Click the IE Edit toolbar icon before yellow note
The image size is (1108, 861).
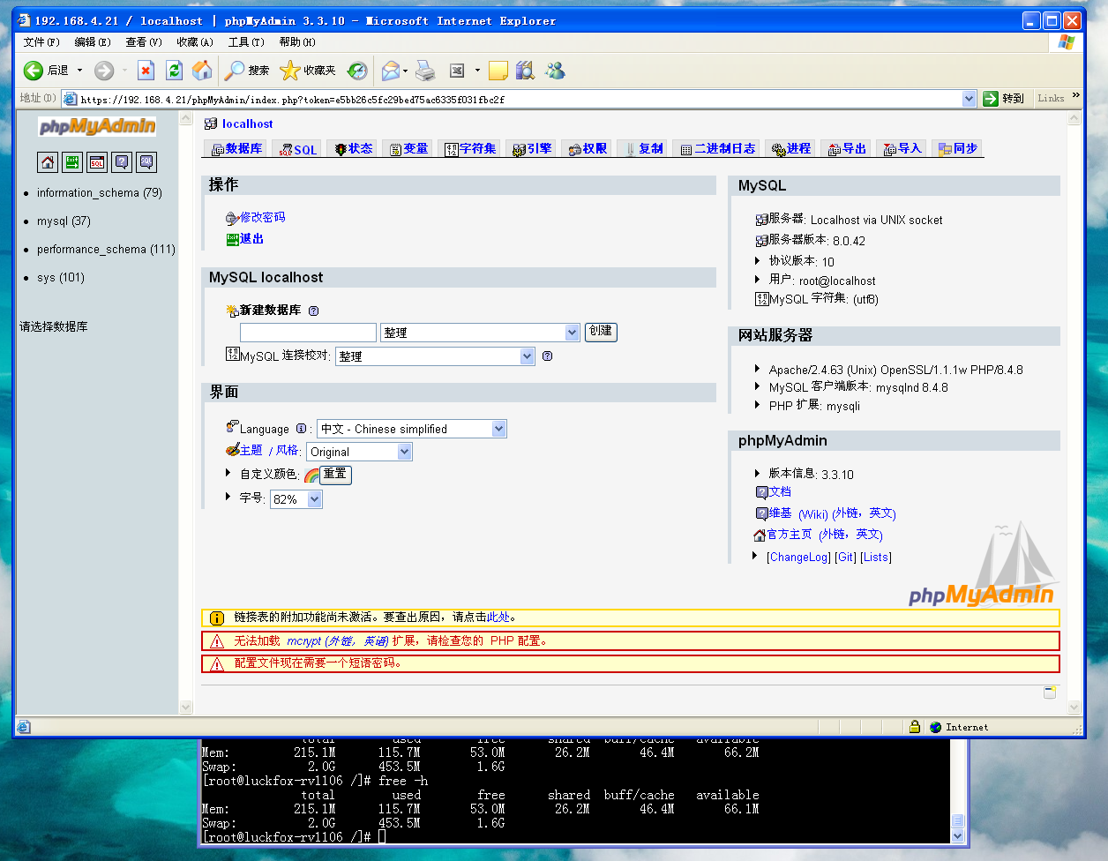457,71
